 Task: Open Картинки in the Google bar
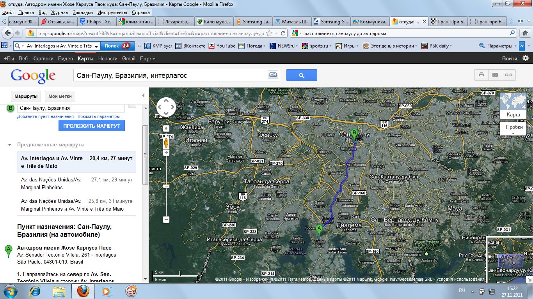[x=43, y=58]
